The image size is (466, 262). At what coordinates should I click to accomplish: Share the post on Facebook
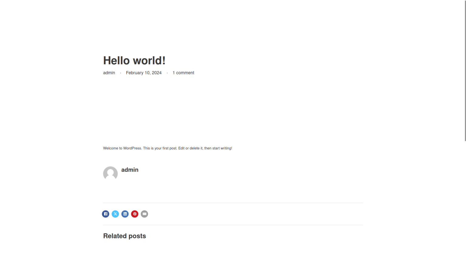[106, 214]
